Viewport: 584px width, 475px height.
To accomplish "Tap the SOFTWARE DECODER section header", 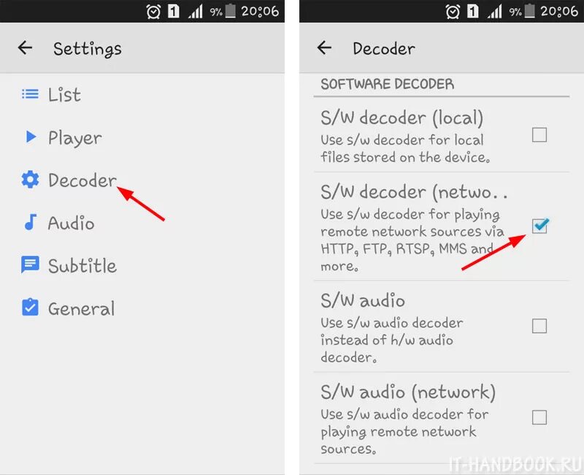I will point(388,84).
